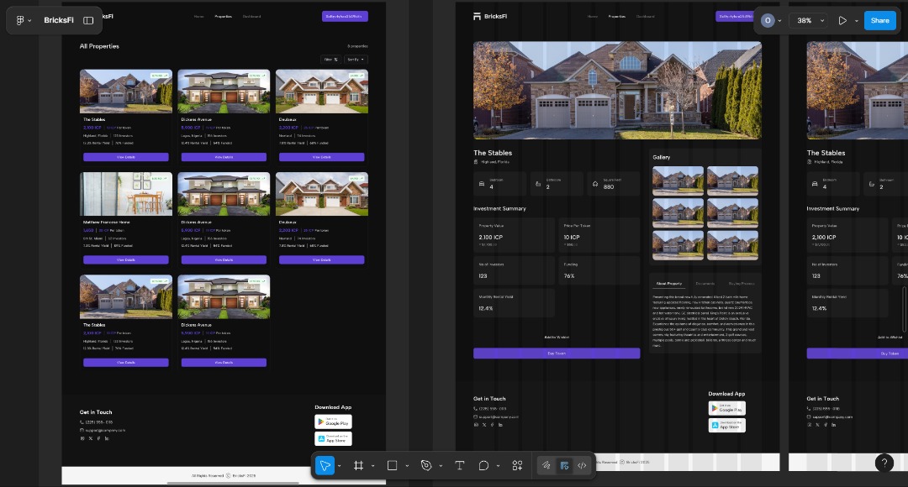Click the blue Share button
The width and height of the screenshot is (908, 487).
[879, 20]
